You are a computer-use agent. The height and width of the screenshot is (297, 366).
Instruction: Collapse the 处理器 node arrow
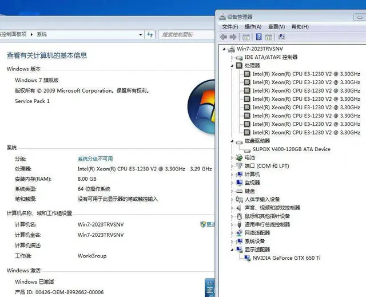pyautogui.click(x=232, y=66)
